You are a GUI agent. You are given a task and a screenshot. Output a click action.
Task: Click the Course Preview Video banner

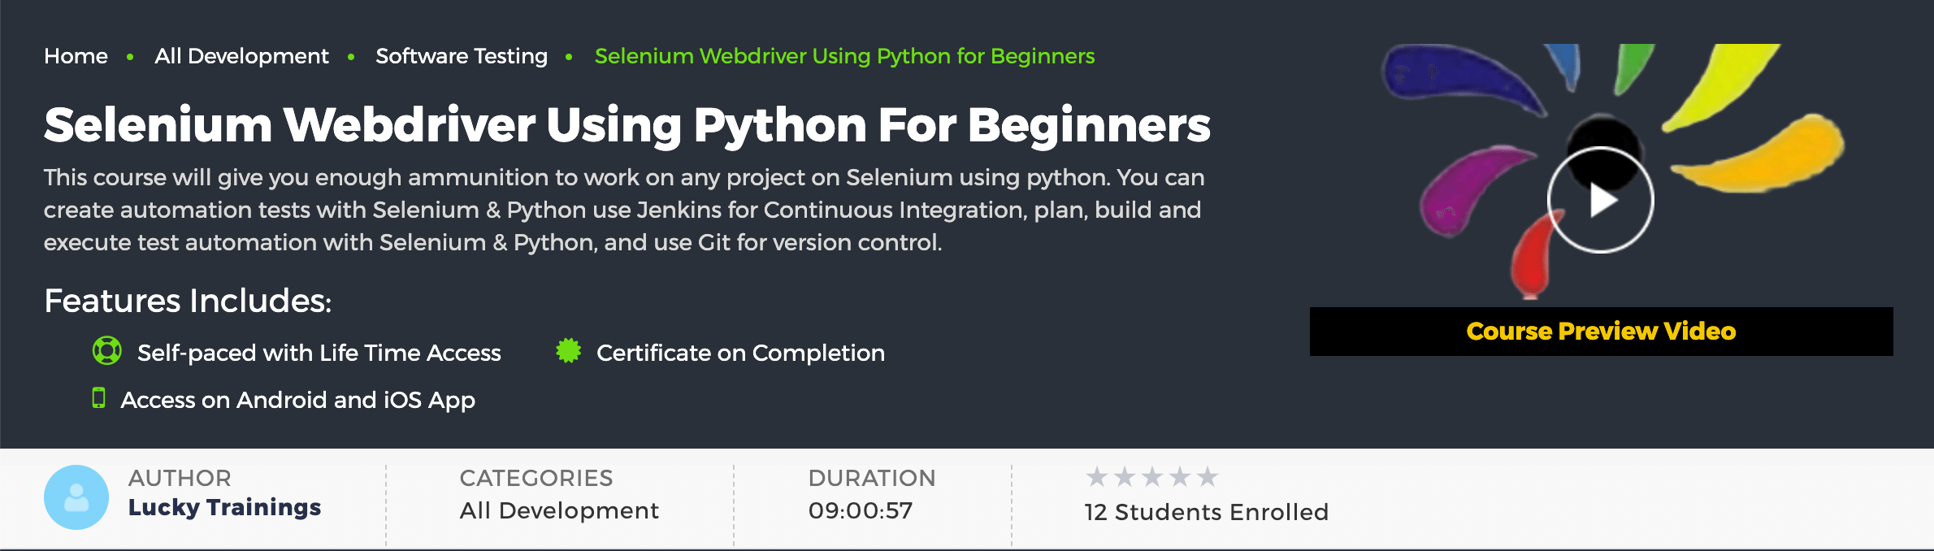pyautogui.click(x=1601, y=332)
